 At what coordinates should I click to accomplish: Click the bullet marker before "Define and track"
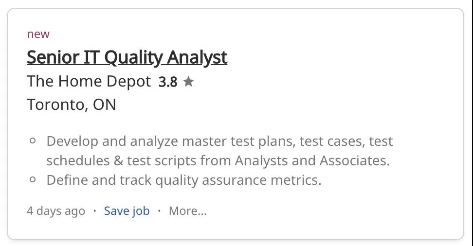33,179
